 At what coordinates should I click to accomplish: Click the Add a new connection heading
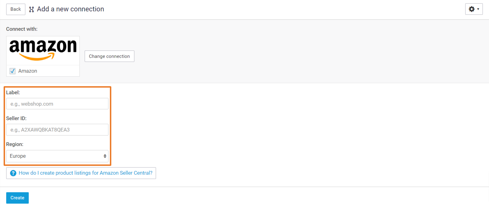click(x=70, y=9)
